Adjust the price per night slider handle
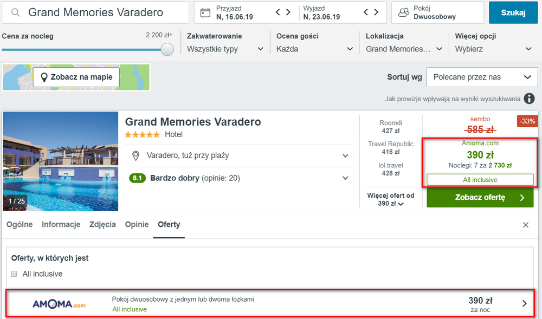 point(167,49)
